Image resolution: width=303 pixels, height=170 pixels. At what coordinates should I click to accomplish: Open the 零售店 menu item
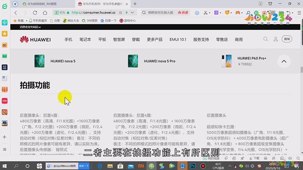pyautogui.click(x=222, y=40)
